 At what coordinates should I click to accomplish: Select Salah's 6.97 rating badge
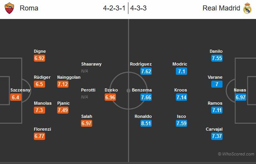point(87,124)
